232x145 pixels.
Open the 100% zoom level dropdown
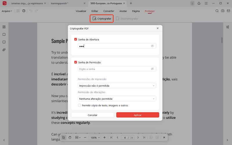coord(95,137)
